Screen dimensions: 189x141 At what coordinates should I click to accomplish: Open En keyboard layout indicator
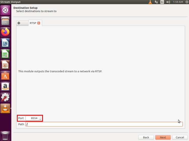[162, 2]
